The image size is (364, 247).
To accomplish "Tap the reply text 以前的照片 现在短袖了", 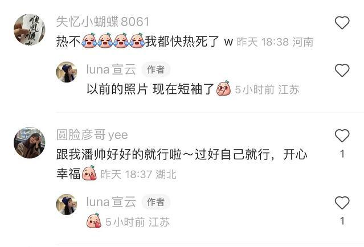I will (150, 89).
